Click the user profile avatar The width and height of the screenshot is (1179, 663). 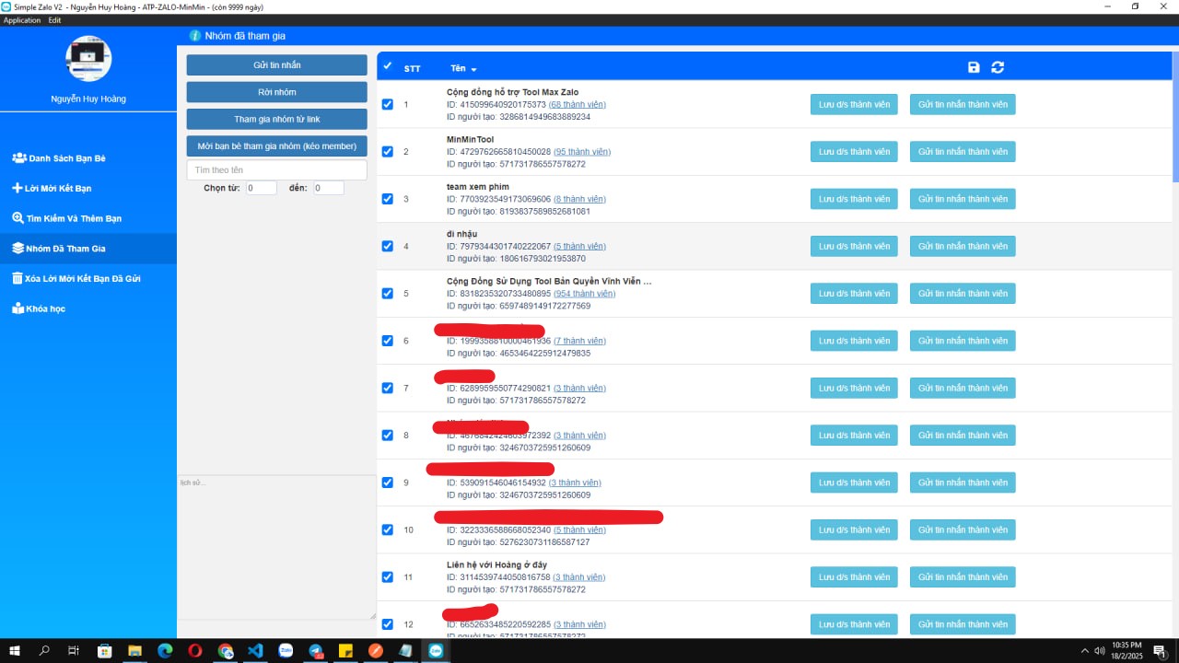[88, 59]
